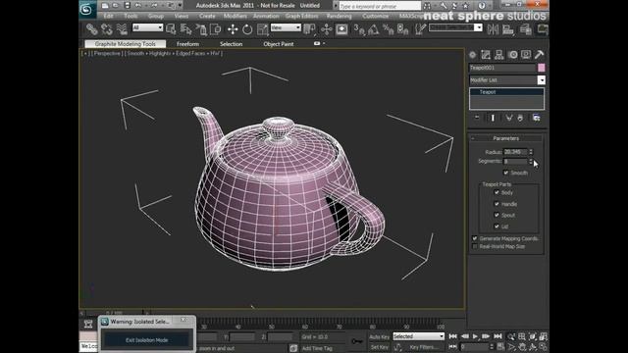Switch to the Object Paint tab
Screen dimensions: 628x353
point(279,44)
